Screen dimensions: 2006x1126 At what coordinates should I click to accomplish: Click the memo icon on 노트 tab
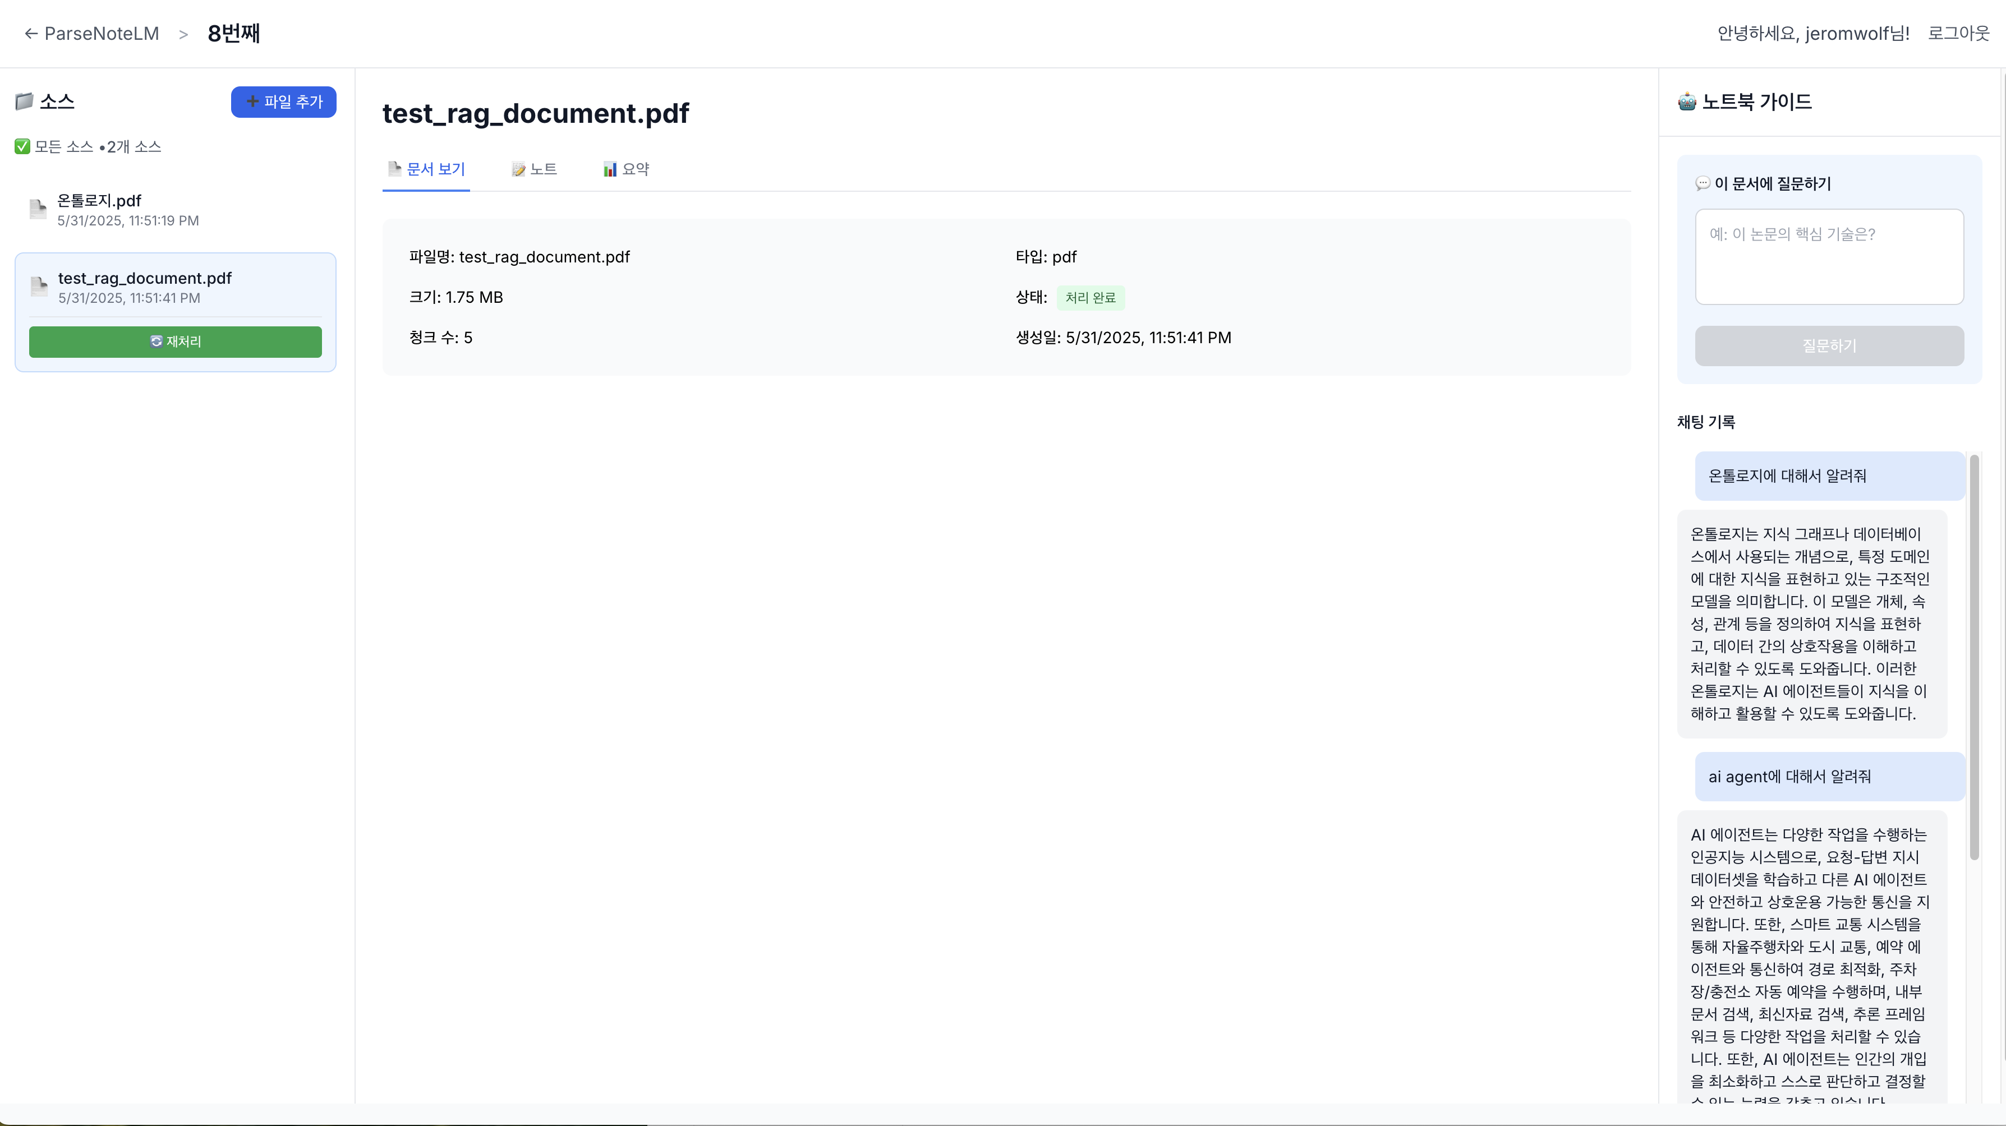pyautogui.click(x=518, y=170)
